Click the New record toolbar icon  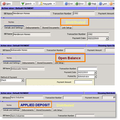click(x=4, y=4)
